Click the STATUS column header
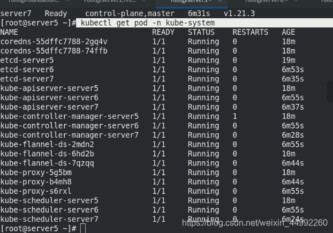333x233 pixels. [201, 32]
